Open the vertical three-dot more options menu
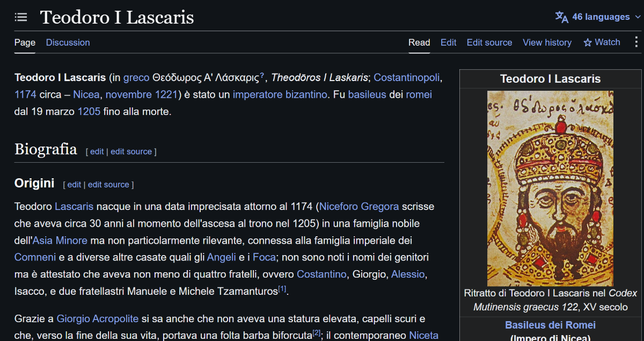The image size is (644, 341). coord(636,42)
